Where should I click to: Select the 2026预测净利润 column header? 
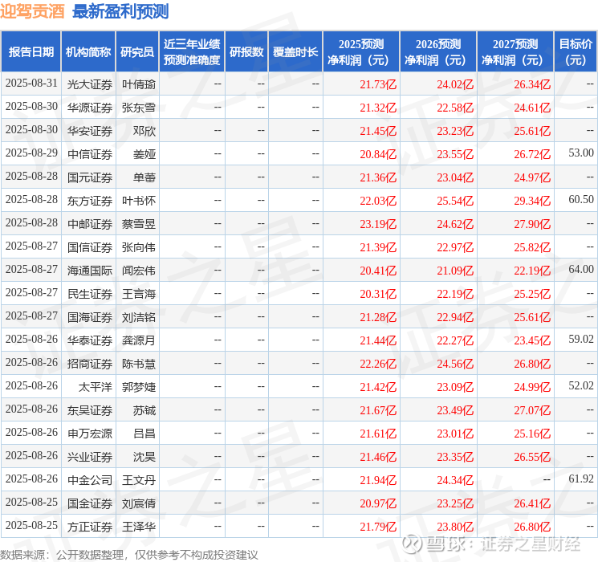pyautogui.click(x=438, y=52)
